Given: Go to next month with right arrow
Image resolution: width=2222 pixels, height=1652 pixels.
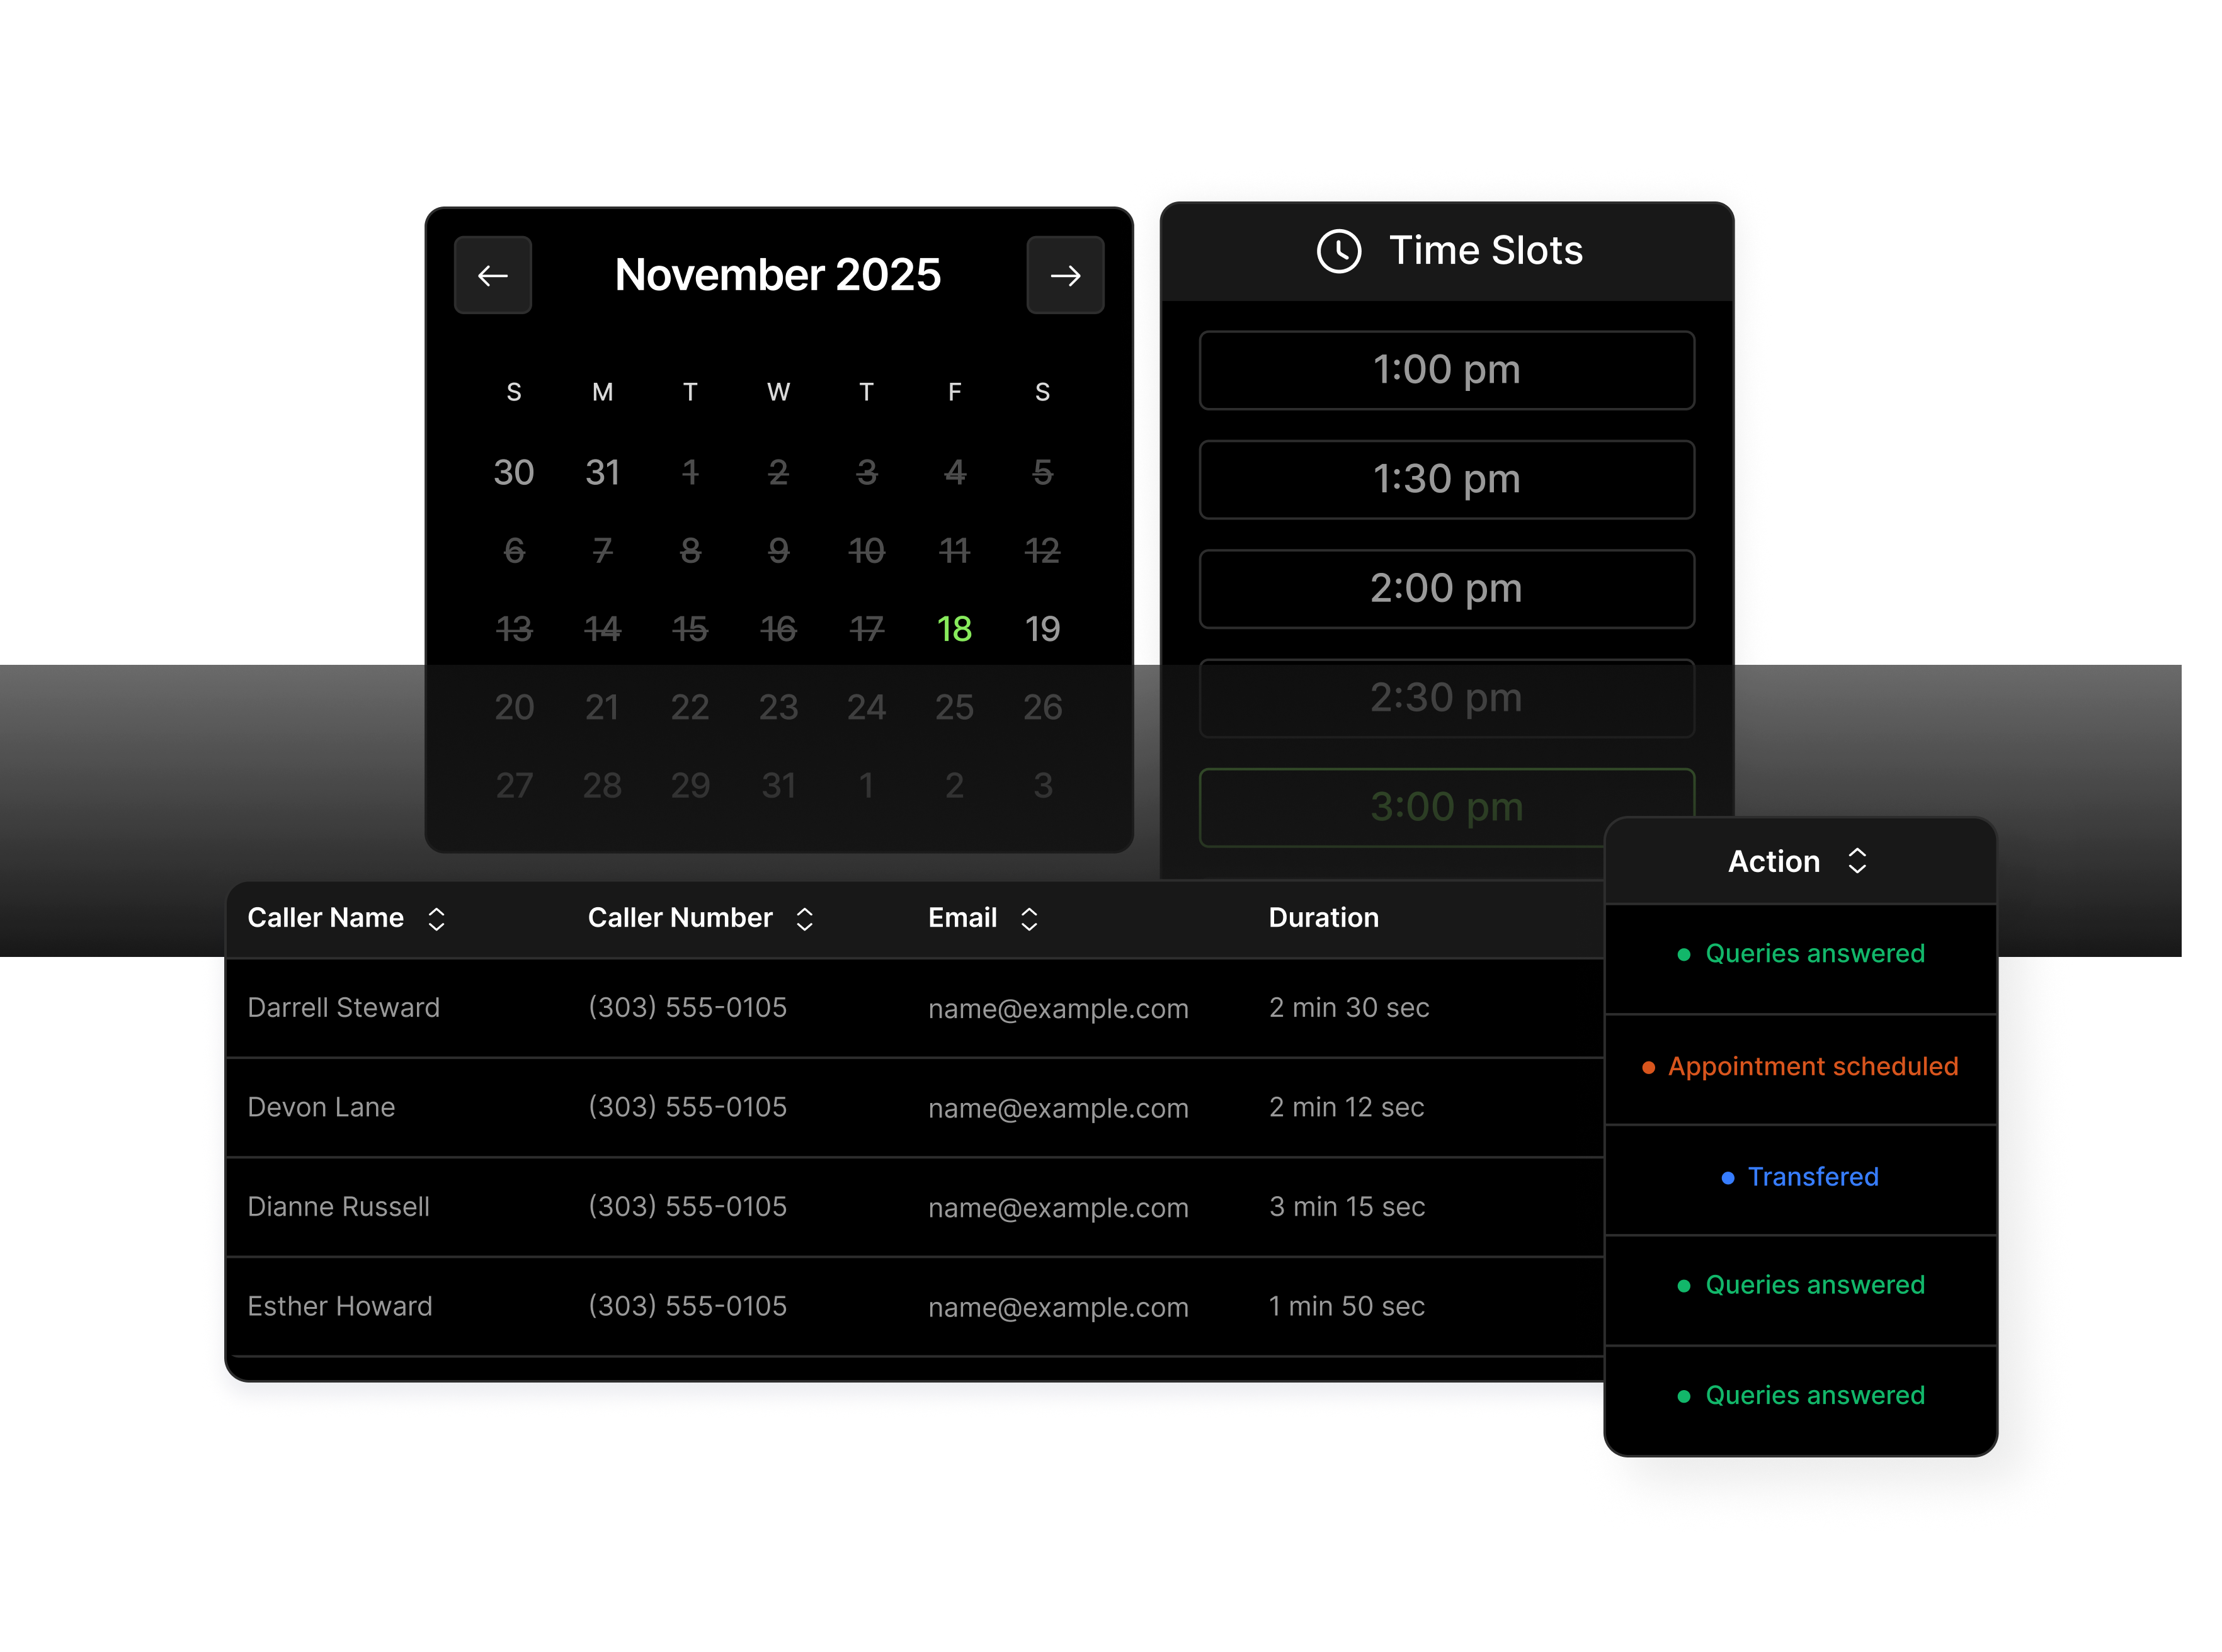Looking at the screenshot, I should click(1064, 275).
